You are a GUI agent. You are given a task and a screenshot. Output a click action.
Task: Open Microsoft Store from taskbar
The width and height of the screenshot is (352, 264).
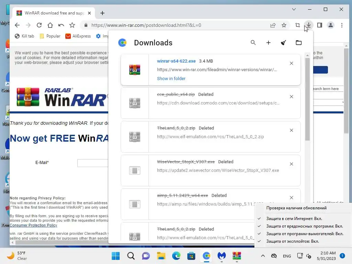tap(191, 256)
